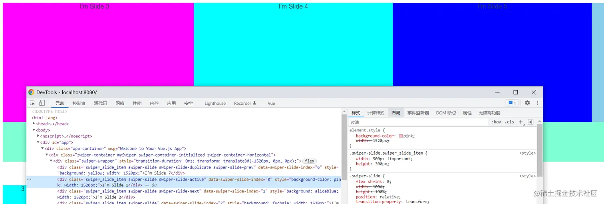Add new style rule with plus icon
This screenshot has width=604, height=204.
click(521, 122)
